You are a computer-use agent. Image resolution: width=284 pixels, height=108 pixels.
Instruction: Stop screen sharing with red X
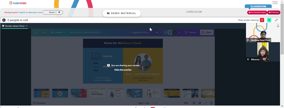262,20
